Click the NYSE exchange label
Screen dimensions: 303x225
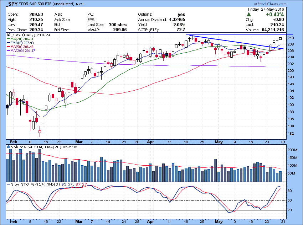pyautogui.click(x=81, y=4)
